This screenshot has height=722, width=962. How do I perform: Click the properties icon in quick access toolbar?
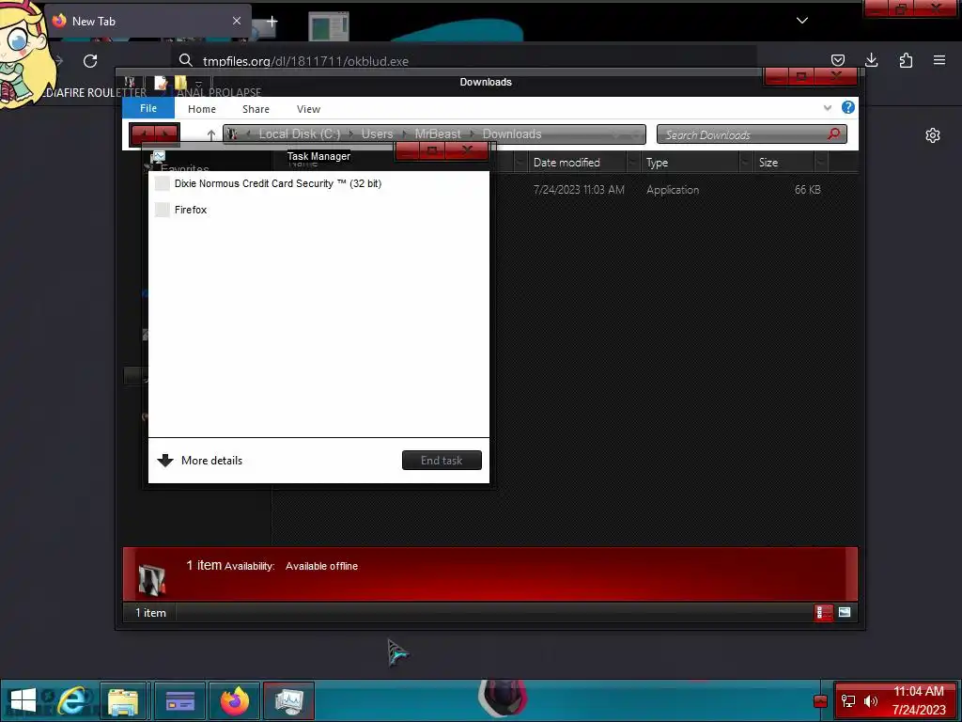161,83
